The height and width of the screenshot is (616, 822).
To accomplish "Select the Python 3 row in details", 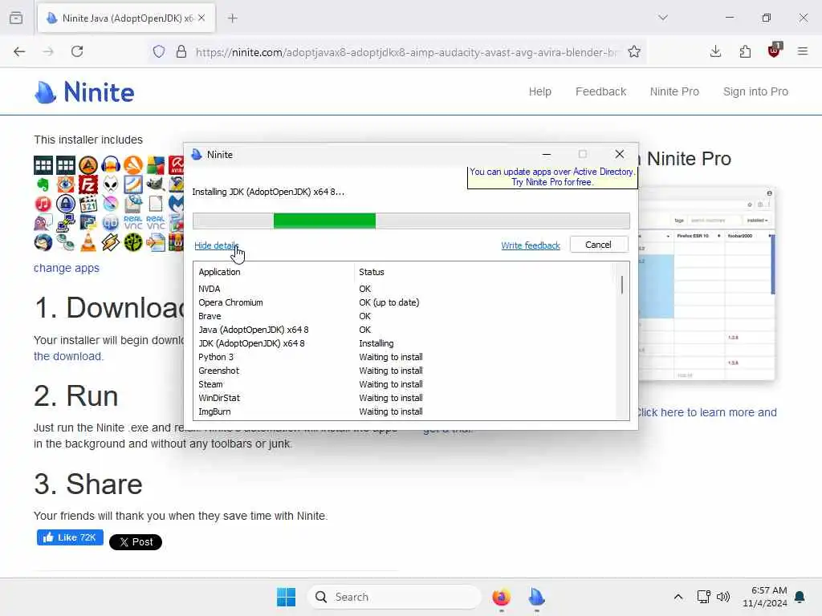I will 404,357.
